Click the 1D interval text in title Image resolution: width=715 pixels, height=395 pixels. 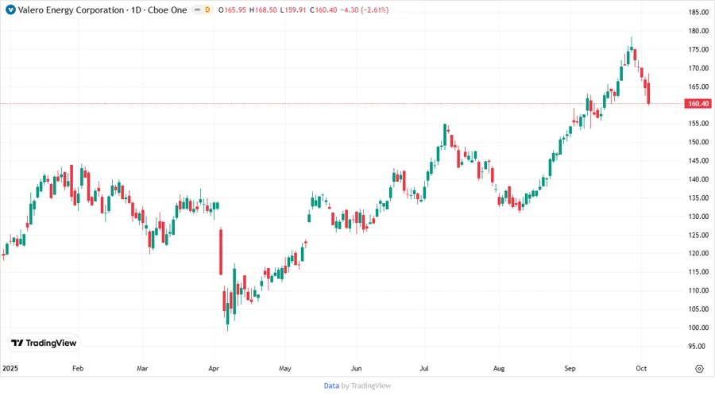(x=133, y=10)
